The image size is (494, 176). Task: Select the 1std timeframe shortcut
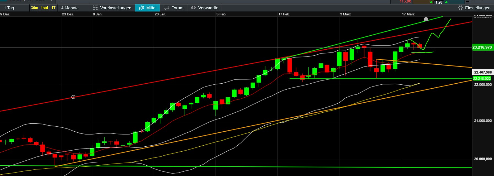pyautogui.click(x=44, y=8)
